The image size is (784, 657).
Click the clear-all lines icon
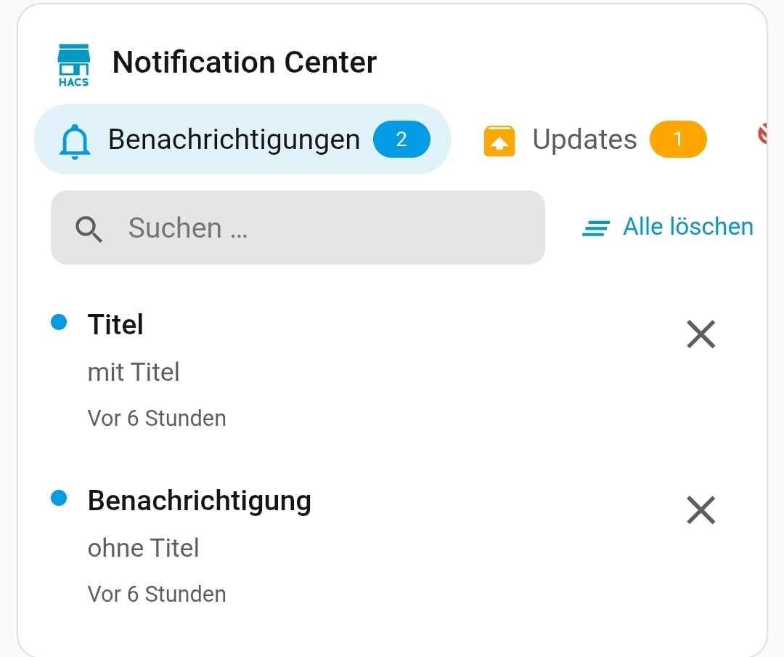point(596,228)
